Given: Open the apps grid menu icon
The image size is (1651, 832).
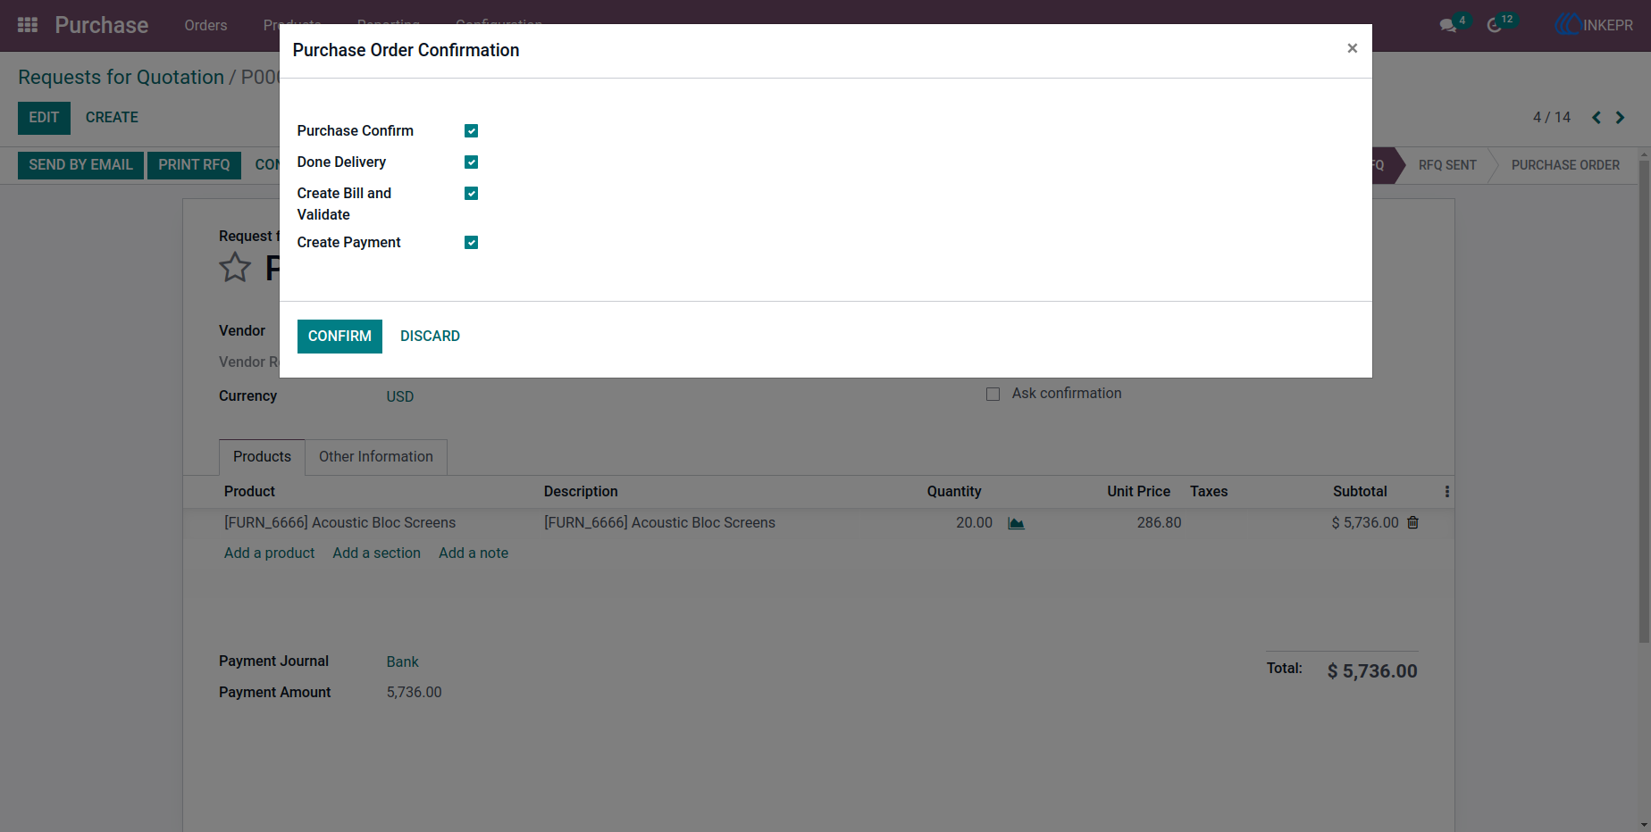Looking at the screenshot, I should click(28, 25).
